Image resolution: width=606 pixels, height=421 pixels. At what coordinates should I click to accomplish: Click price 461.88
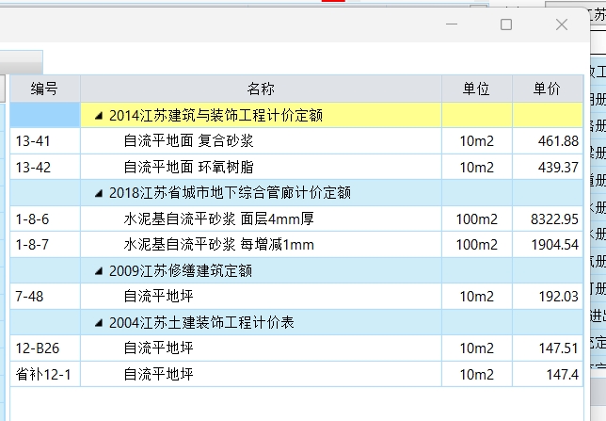(x=558, y=141)
